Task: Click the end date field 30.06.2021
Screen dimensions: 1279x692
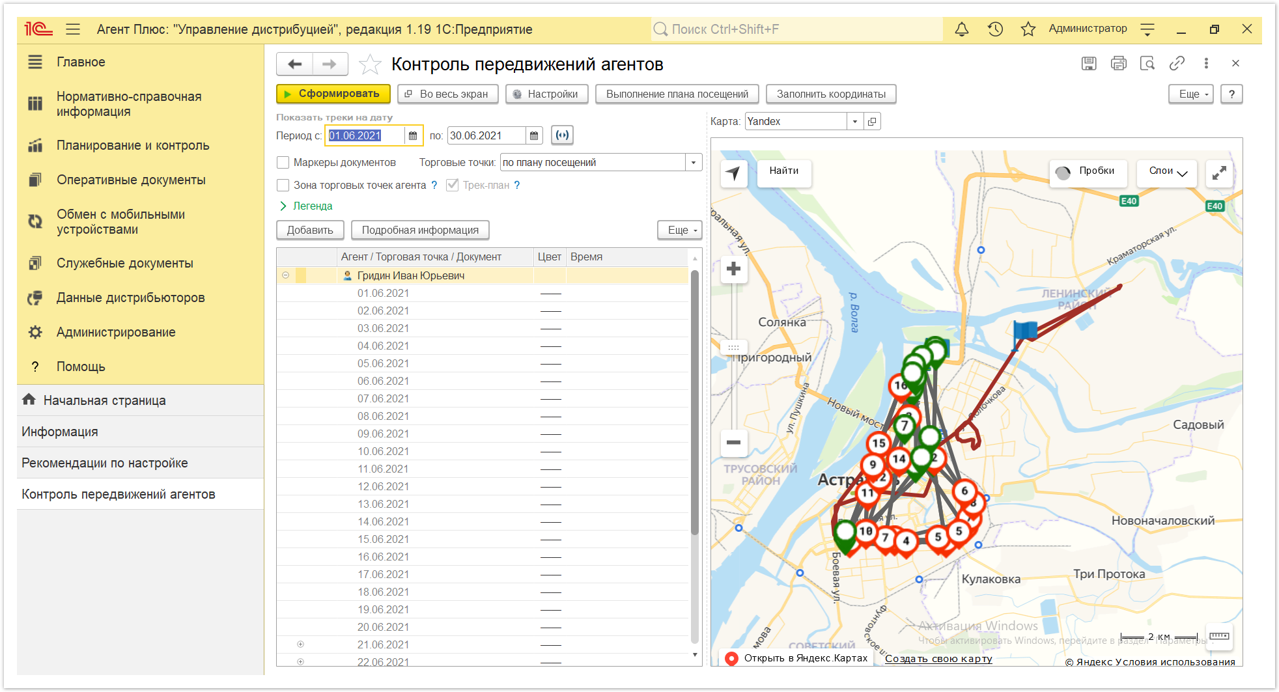Action: coord(486,135)
